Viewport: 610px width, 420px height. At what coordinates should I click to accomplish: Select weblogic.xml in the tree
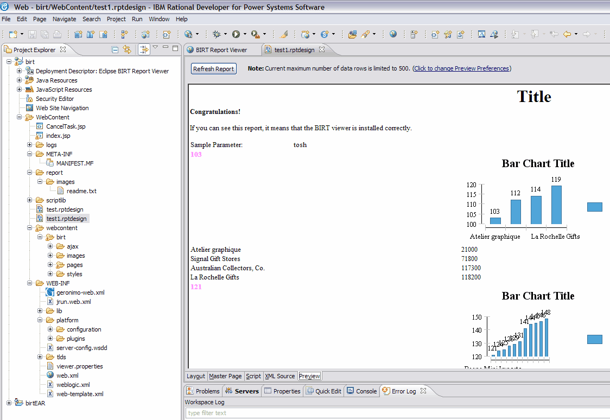[73, 385]
